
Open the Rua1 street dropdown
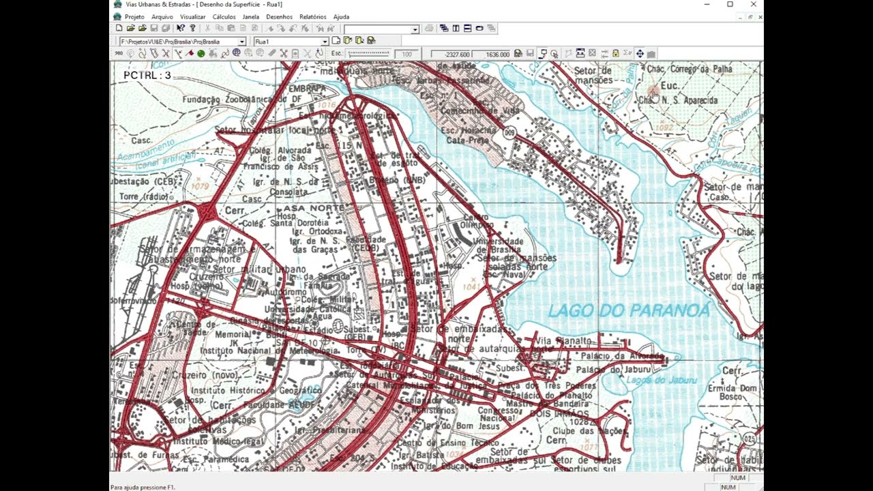(x=325, y=42)
